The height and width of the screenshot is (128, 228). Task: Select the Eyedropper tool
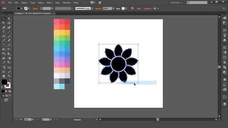4,63
